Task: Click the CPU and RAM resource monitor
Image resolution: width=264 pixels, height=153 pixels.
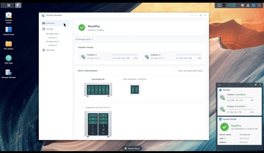Action: tap(227, 5)
